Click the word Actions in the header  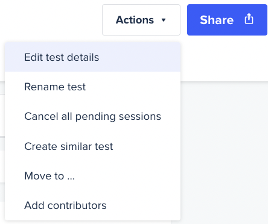[x=135, y=20]
